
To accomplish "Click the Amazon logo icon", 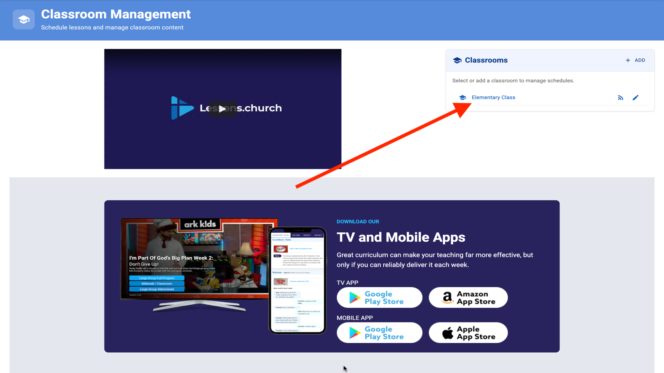I will click(448, 297).
